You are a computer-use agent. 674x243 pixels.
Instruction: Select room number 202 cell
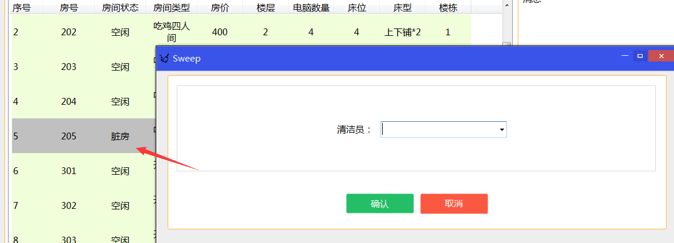[69, 32]
